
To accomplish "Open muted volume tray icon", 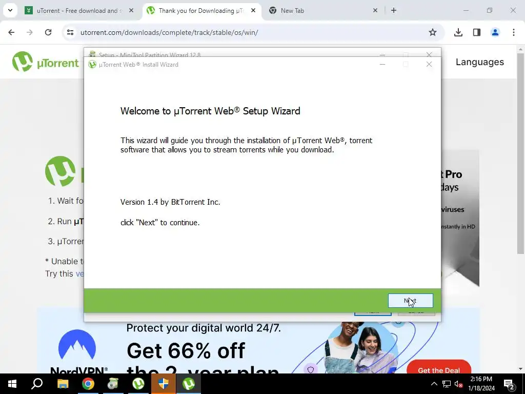I will (x=459, y=384).
